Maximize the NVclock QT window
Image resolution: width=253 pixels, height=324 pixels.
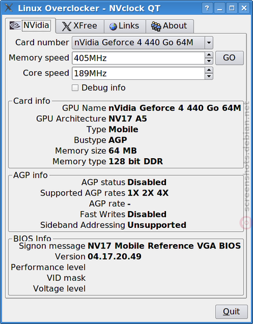[x=232, y=8]
